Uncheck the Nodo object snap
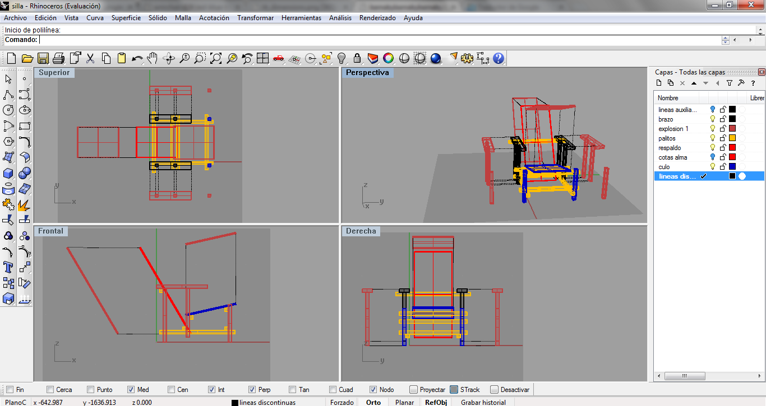This screenshot has height=406, width=766. tap(373, 390)
